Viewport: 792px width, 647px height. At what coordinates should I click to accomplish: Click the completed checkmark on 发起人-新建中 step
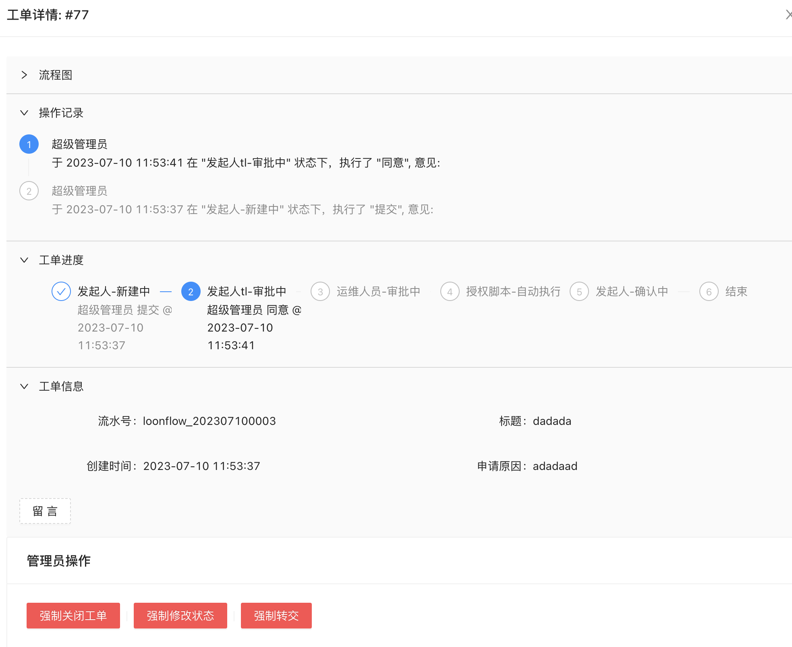61,291
